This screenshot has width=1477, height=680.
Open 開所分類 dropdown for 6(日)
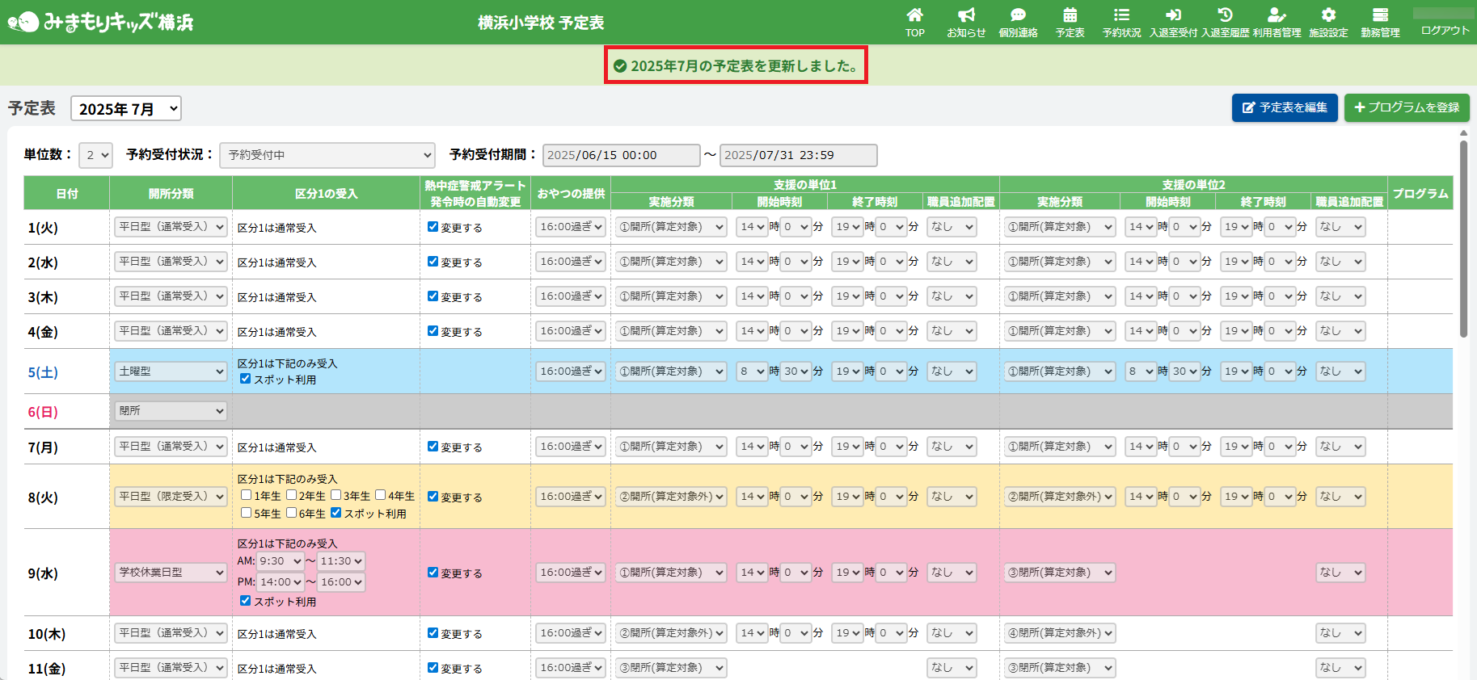[170, 411]
